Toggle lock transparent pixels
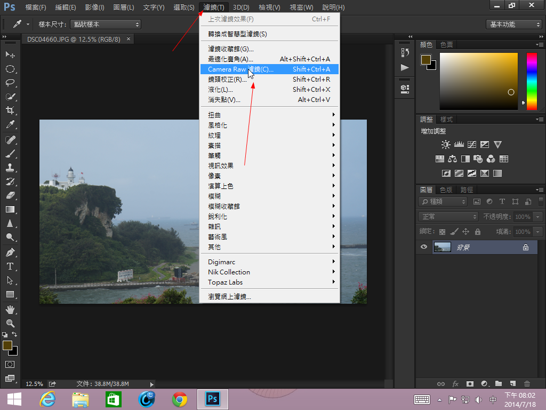 442,232
